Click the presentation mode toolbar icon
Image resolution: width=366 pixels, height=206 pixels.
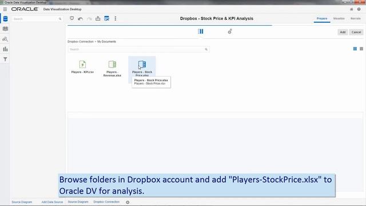tap(72, 18)
